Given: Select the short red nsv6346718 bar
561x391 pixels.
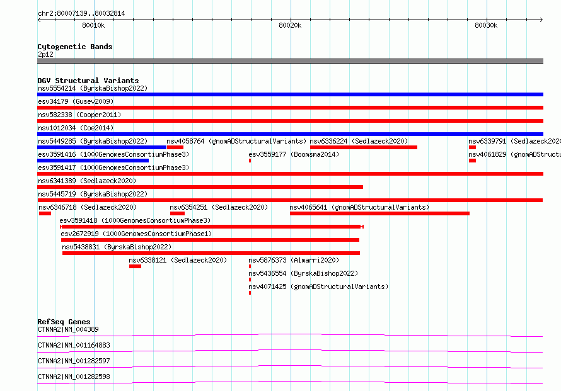Looking at the screenshot, I should coord(45,213).
